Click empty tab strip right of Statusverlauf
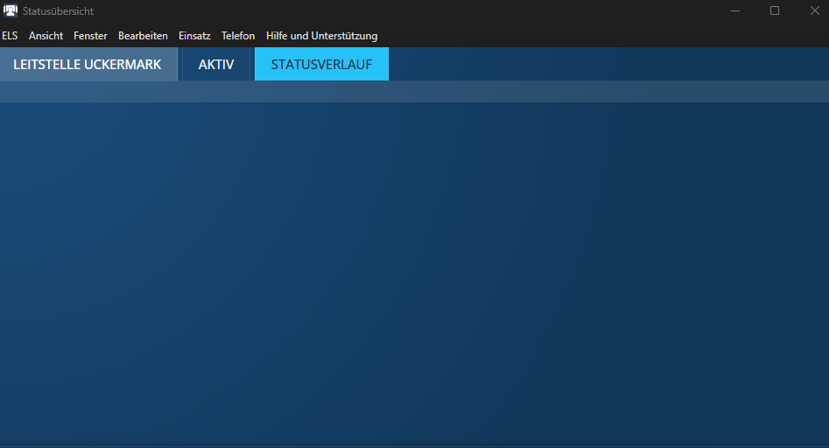Image resolution: width=829 pixels, height=448 pixels. (x=604, y=65)
